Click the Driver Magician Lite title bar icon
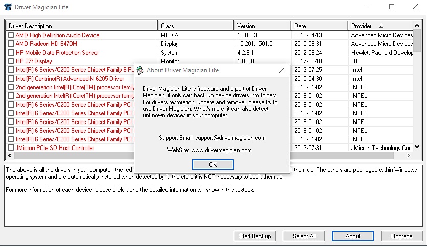Screen dimensions: 427x247 [8, 7]
